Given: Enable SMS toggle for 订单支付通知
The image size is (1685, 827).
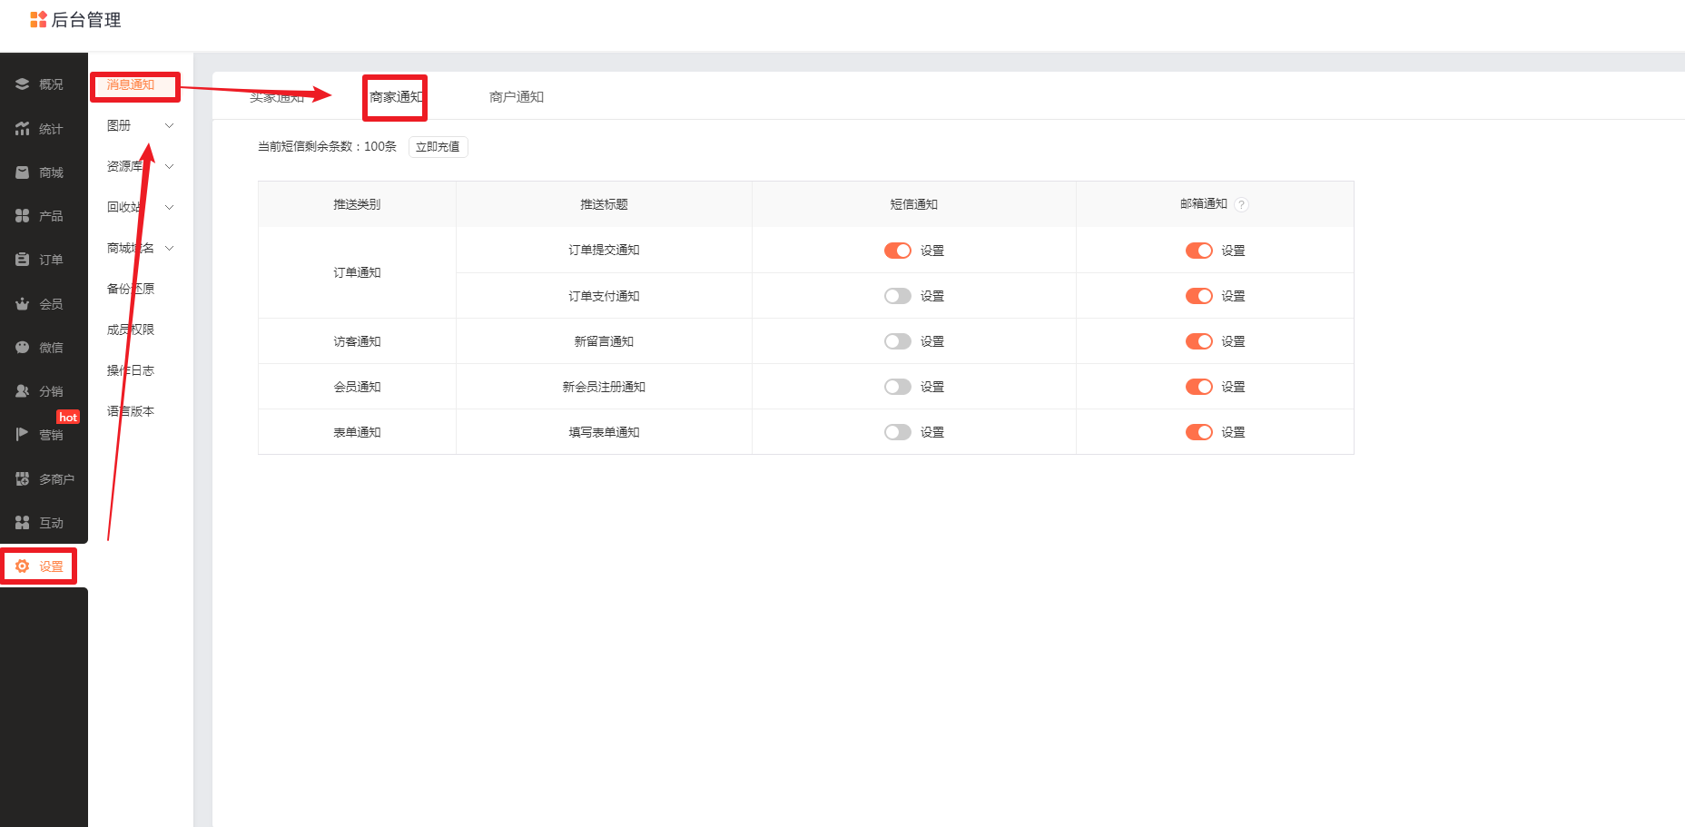Looking at the screenshot, I should point(897,296).
